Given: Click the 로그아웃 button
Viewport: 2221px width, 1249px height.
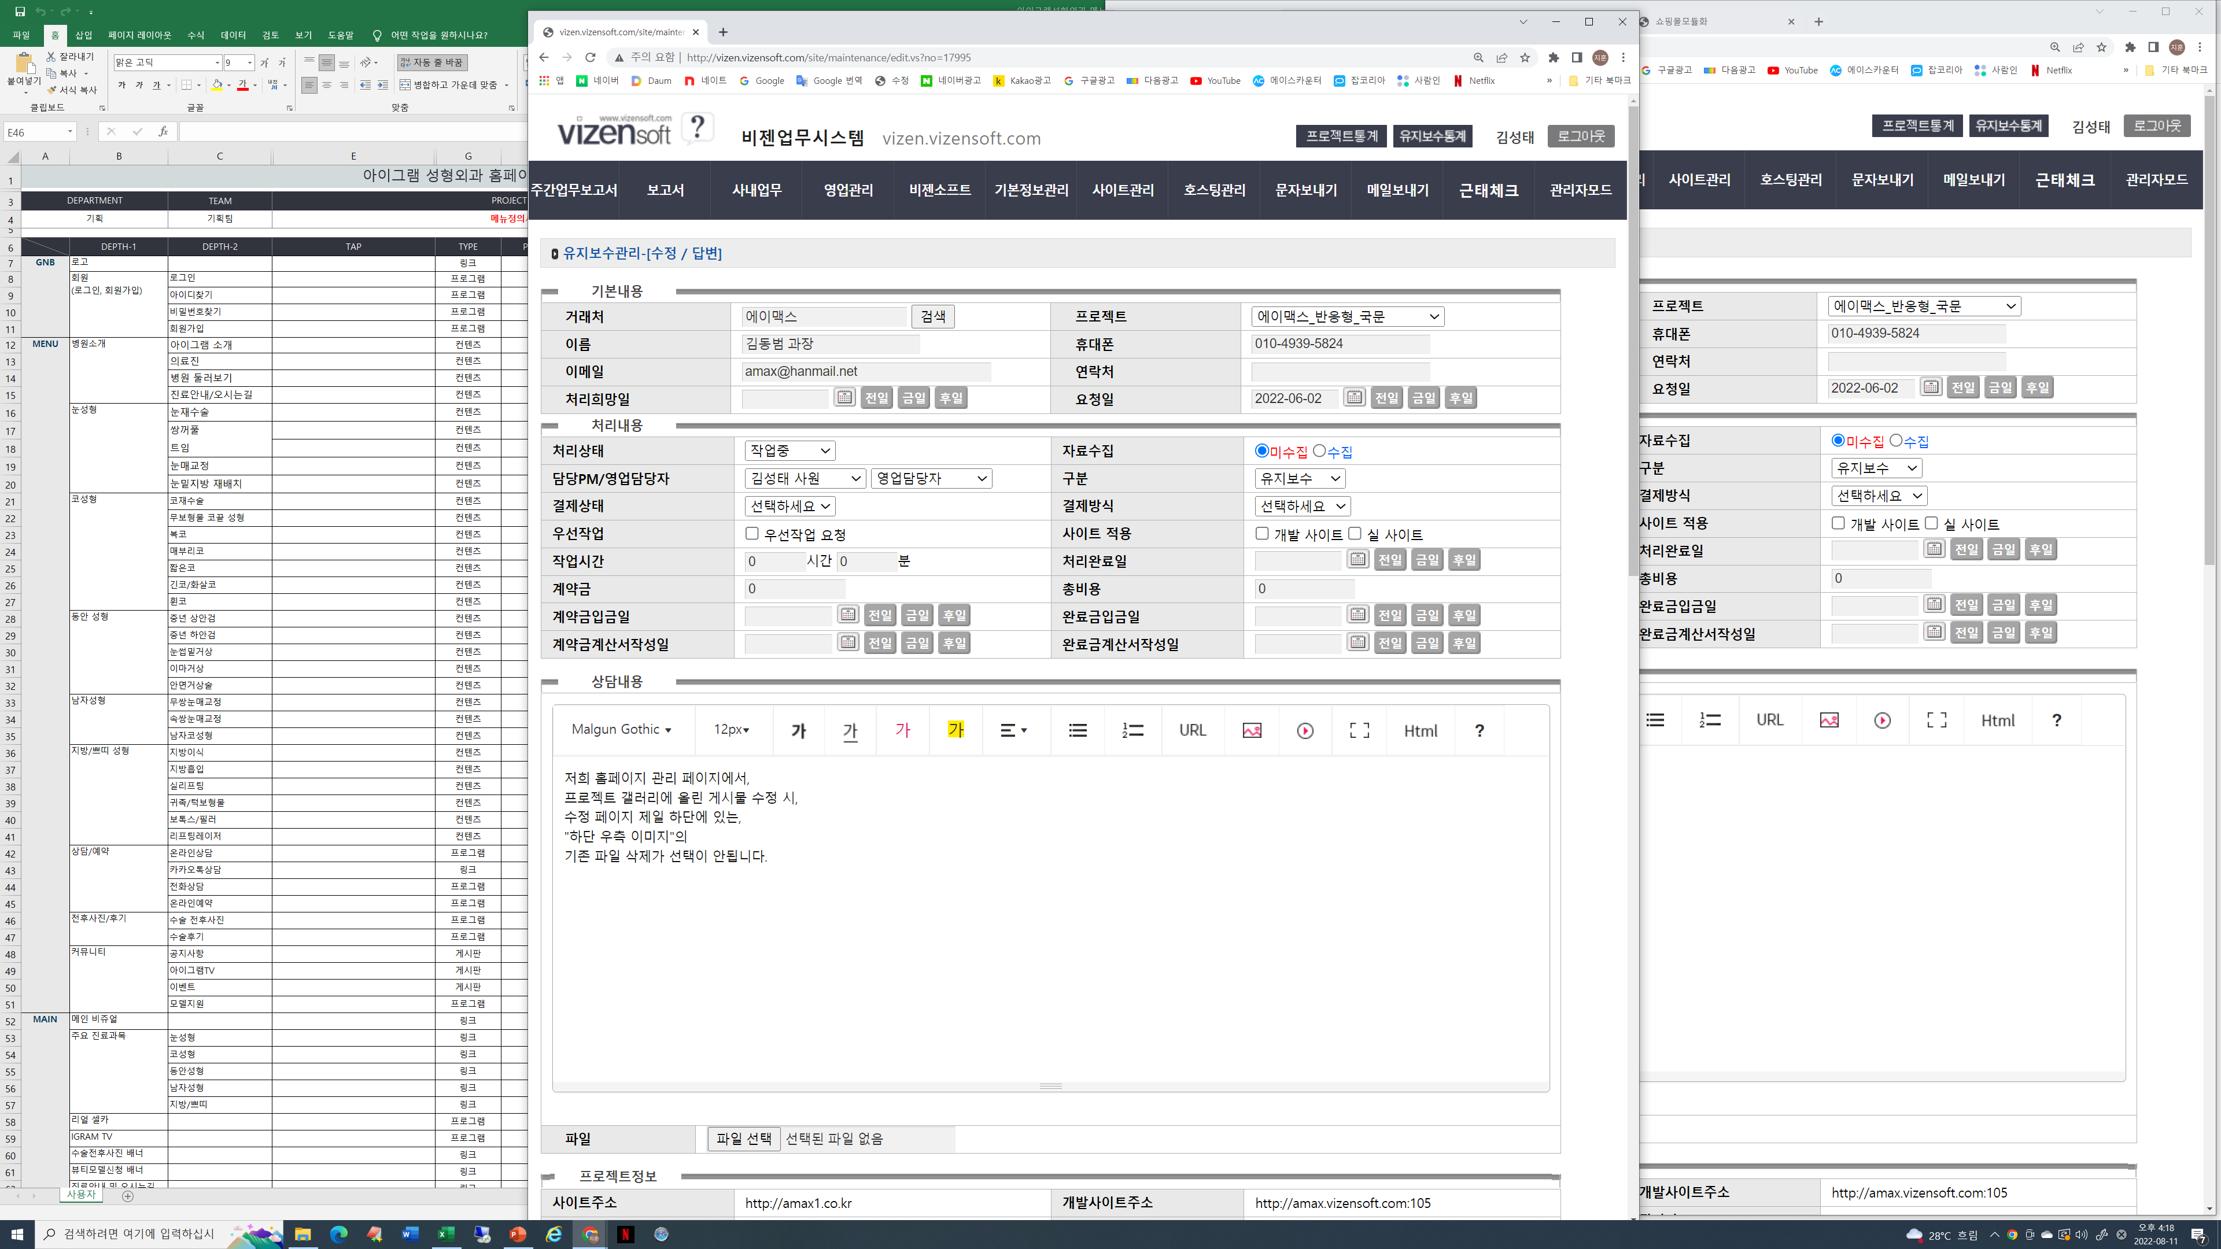Looking at the screenshot, I should coord(1580,136).
